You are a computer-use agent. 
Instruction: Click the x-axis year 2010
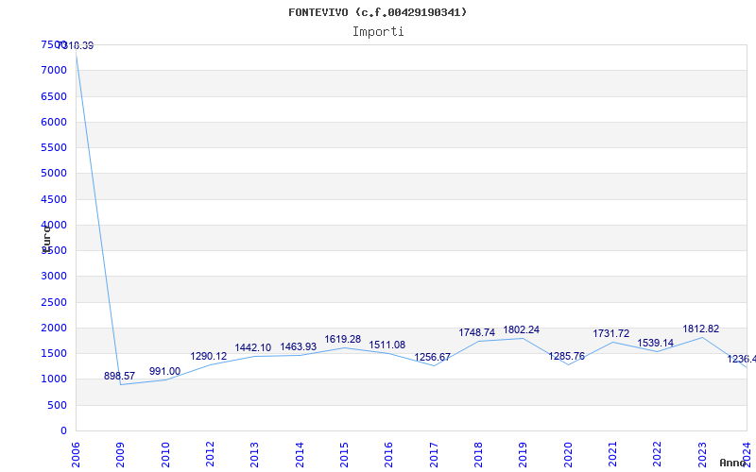(165, 455)
